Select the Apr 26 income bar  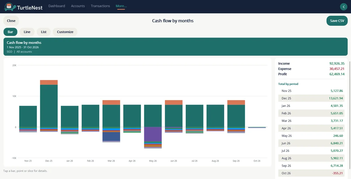click(x=132, y=116)
